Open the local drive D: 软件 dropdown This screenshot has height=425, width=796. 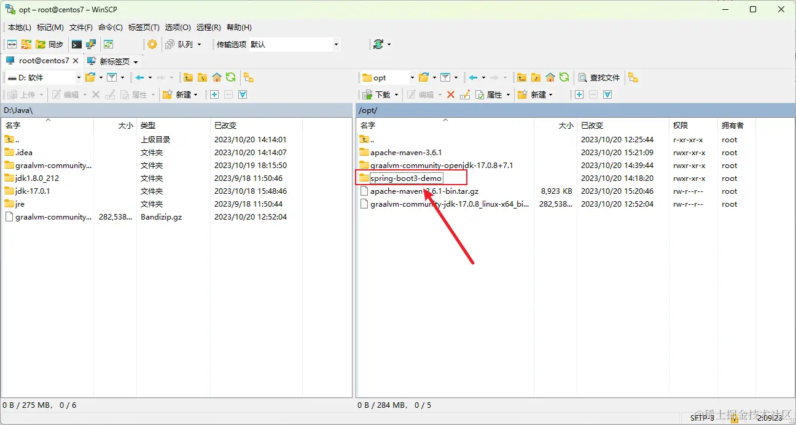[x=43, y=77]
